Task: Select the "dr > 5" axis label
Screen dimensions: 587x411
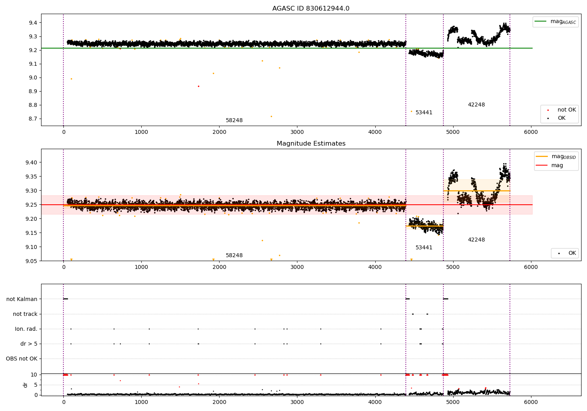Action: pos(29,344)
